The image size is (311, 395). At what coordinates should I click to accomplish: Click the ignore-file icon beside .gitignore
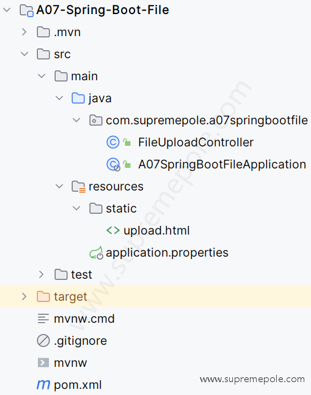click(43, 340)
